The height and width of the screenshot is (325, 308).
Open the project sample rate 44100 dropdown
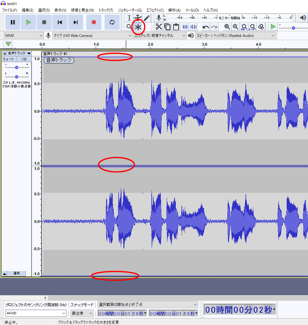click(36, 313)
